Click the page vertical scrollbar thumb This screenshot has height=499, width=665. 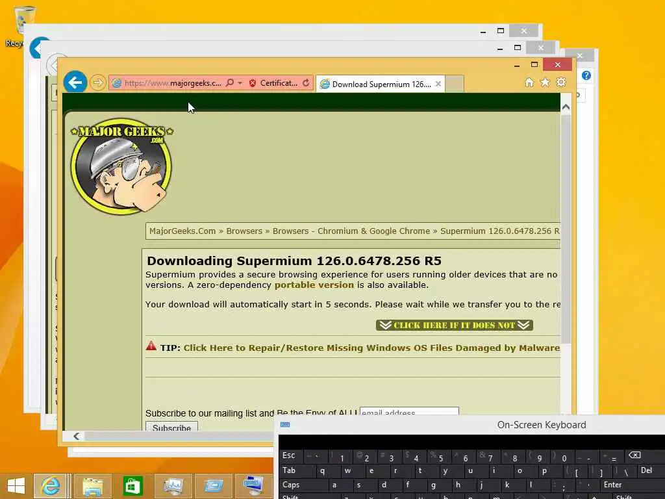[566, 229]
